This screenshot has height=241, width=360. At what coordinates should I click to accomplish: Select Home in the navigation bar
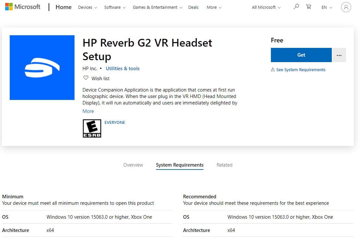[64, 7]
